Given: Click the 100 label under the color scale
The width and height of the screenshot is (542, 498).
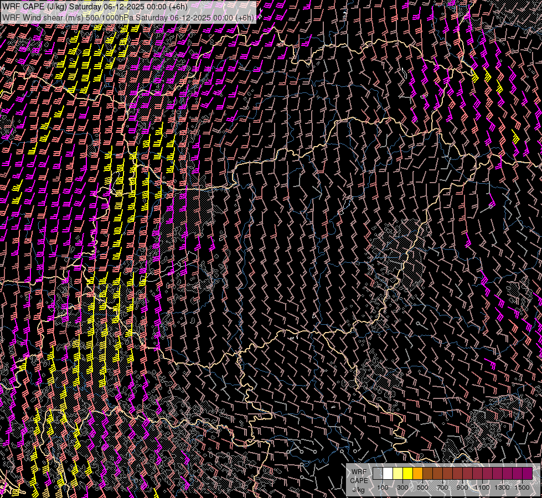Looking at the screenshot, I should (x=383, y=487).
